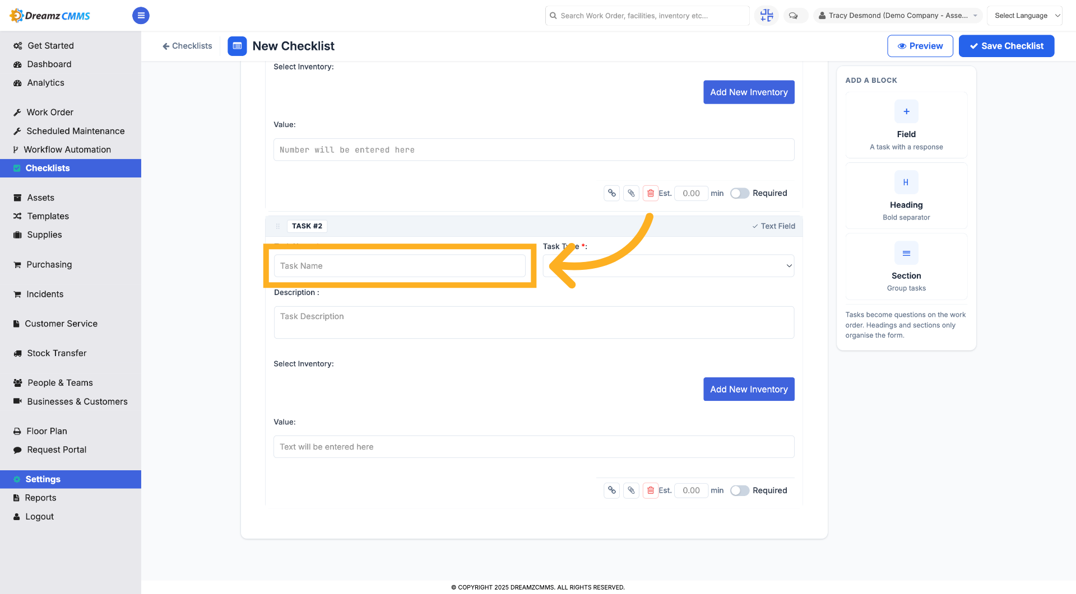The image size is (1076, 594).
Task: Click the Task Description text area
Action: click(534, 322)
